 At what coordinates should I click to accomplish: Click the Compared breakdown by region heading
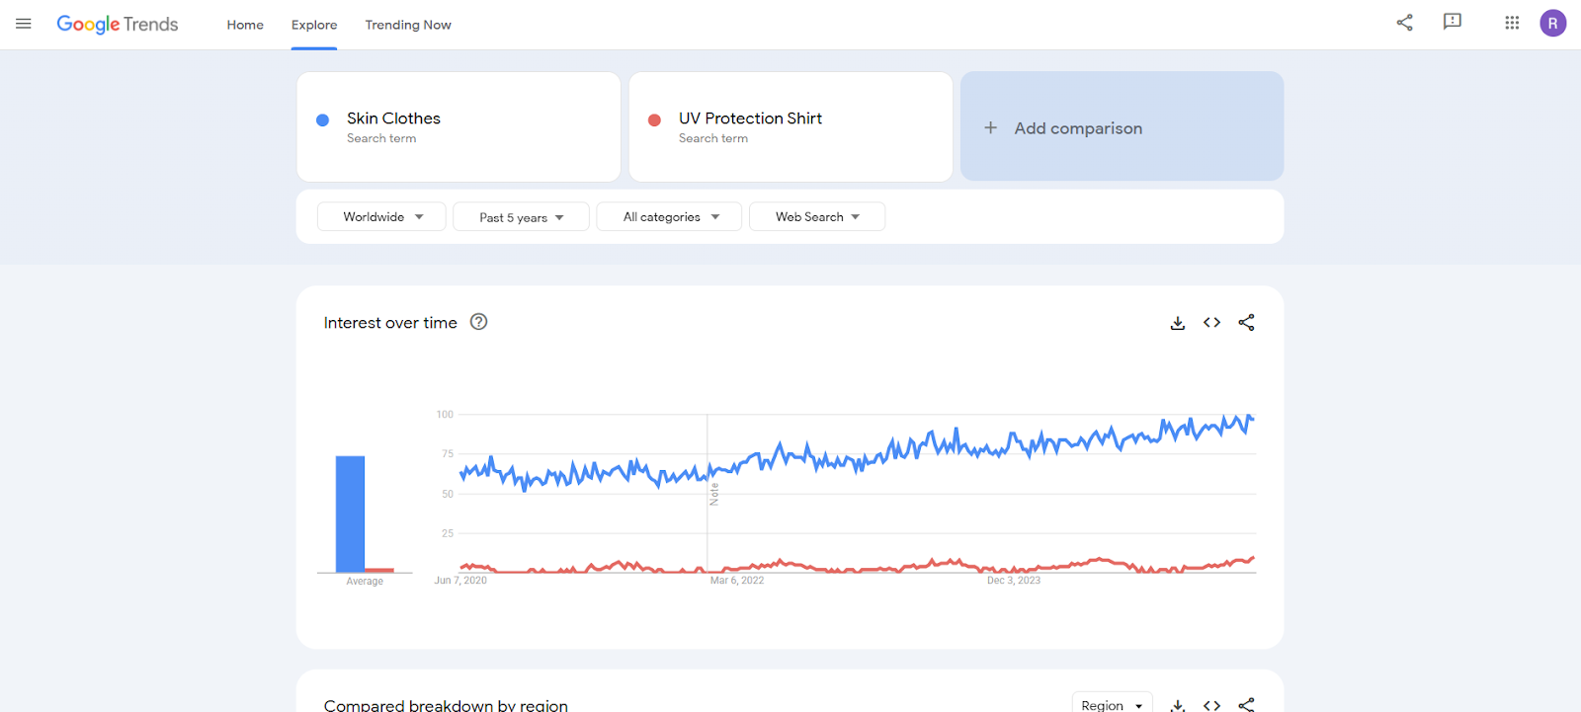(x=446, y=705)
